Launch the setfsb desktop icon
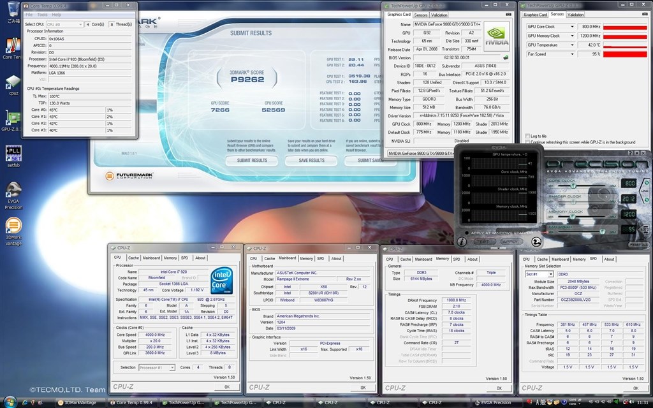 [x=13, y=157]
